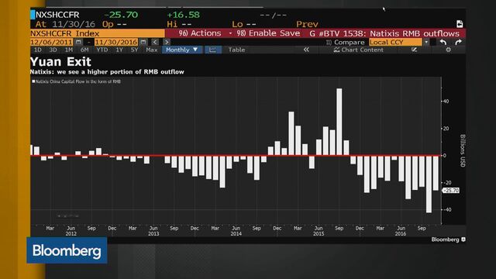This screenshot has height=279, width=496.
Task: Click the G #BTV 1538 chart title label
Action: (384, 33)
